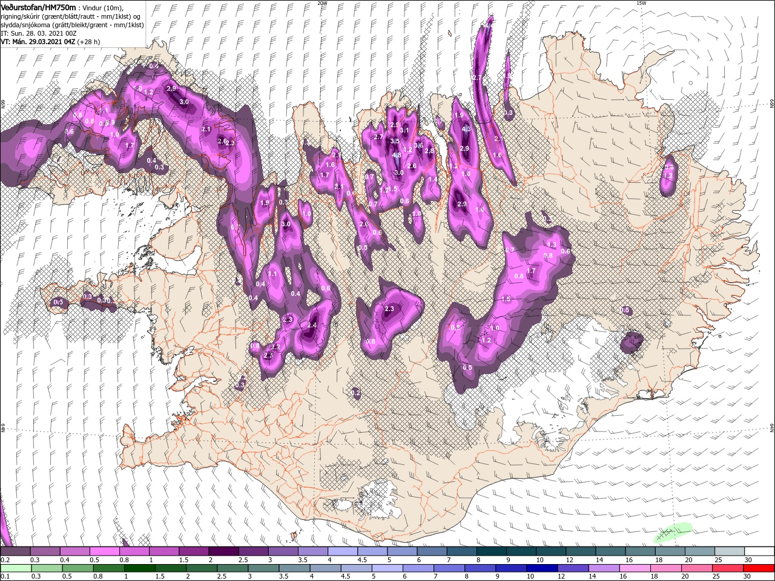Click the 20W longitude label

322,3
